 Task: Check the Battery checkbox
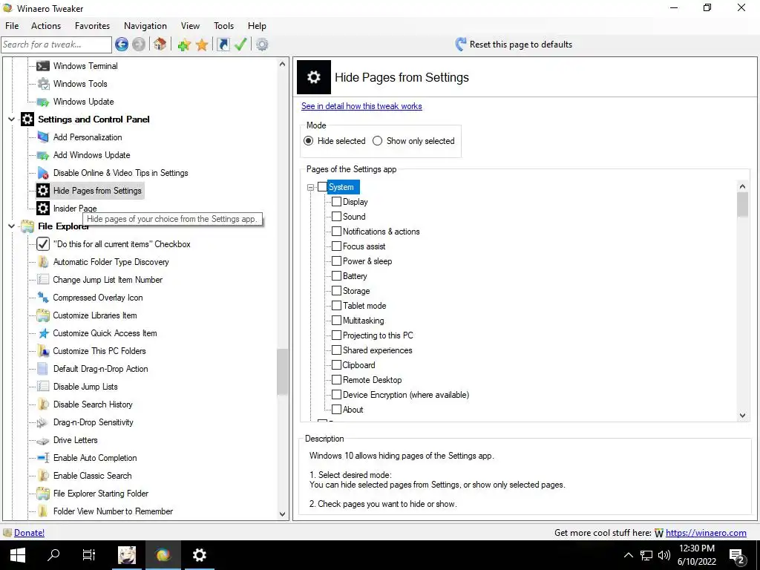tap(336, 276)
